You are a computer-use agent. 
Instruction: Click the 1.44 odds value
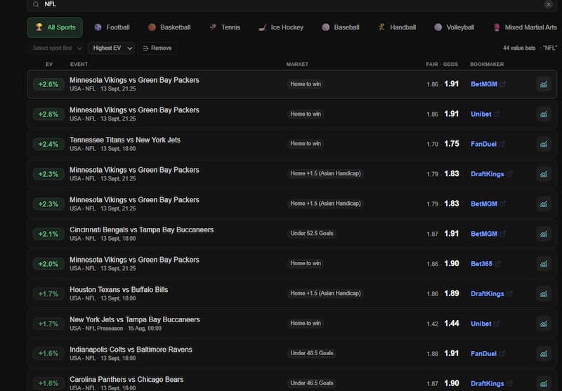tap(452, 324)
